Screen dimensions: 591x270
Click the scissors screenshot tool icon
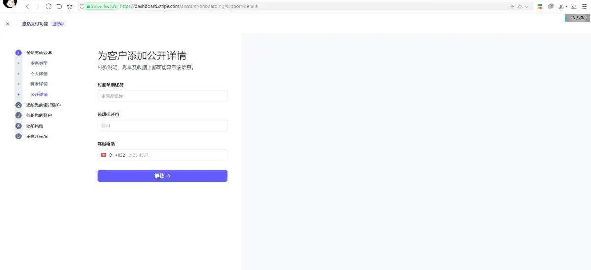(560, 7)
